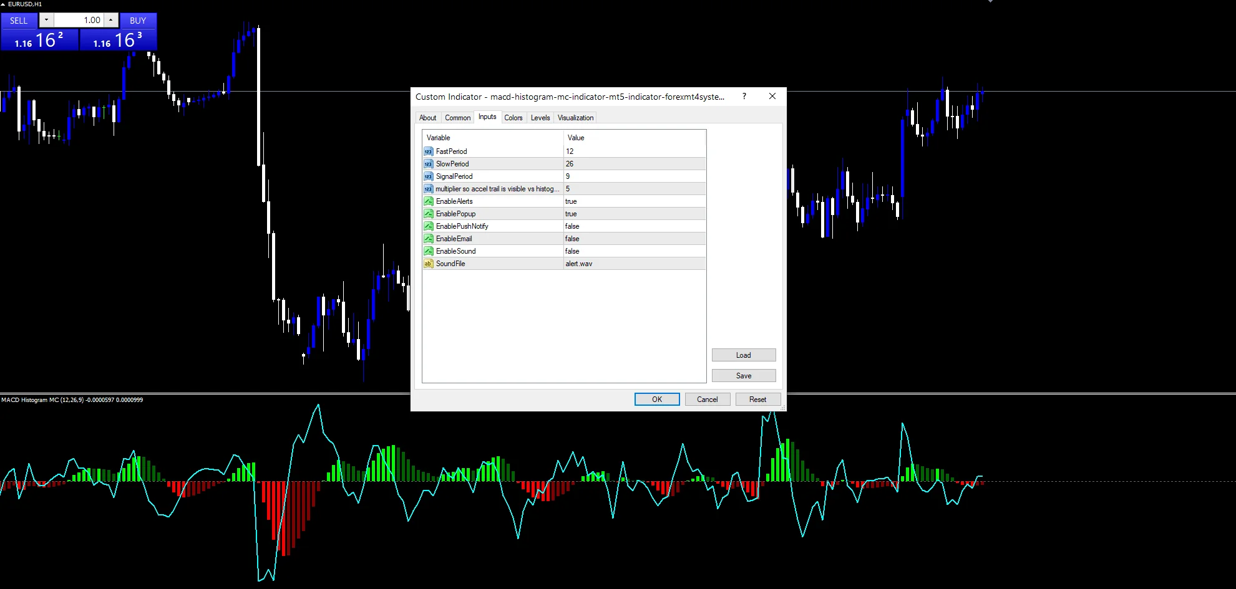Image resolution: width=1236 pixels, height=589 pixels.
Task: Click the Reset button
Action: [x=758, y=400]
